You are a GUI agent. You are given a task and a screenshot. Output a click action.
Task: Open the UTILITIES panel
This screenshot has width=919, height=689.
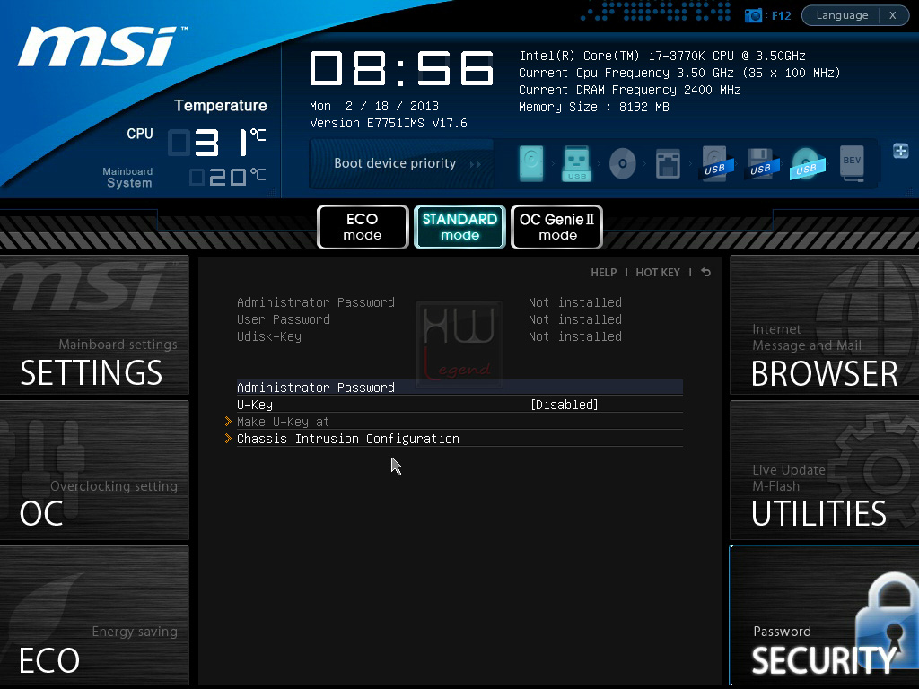click(x=825, y=470)
